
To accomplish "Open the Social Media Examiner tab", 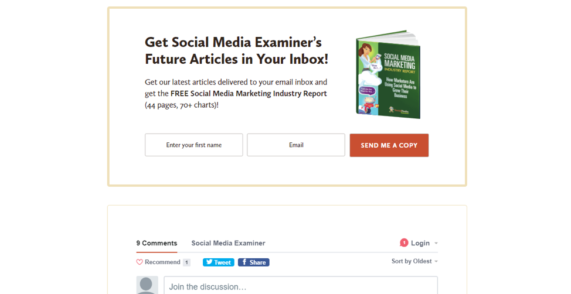I will point(228,243).
